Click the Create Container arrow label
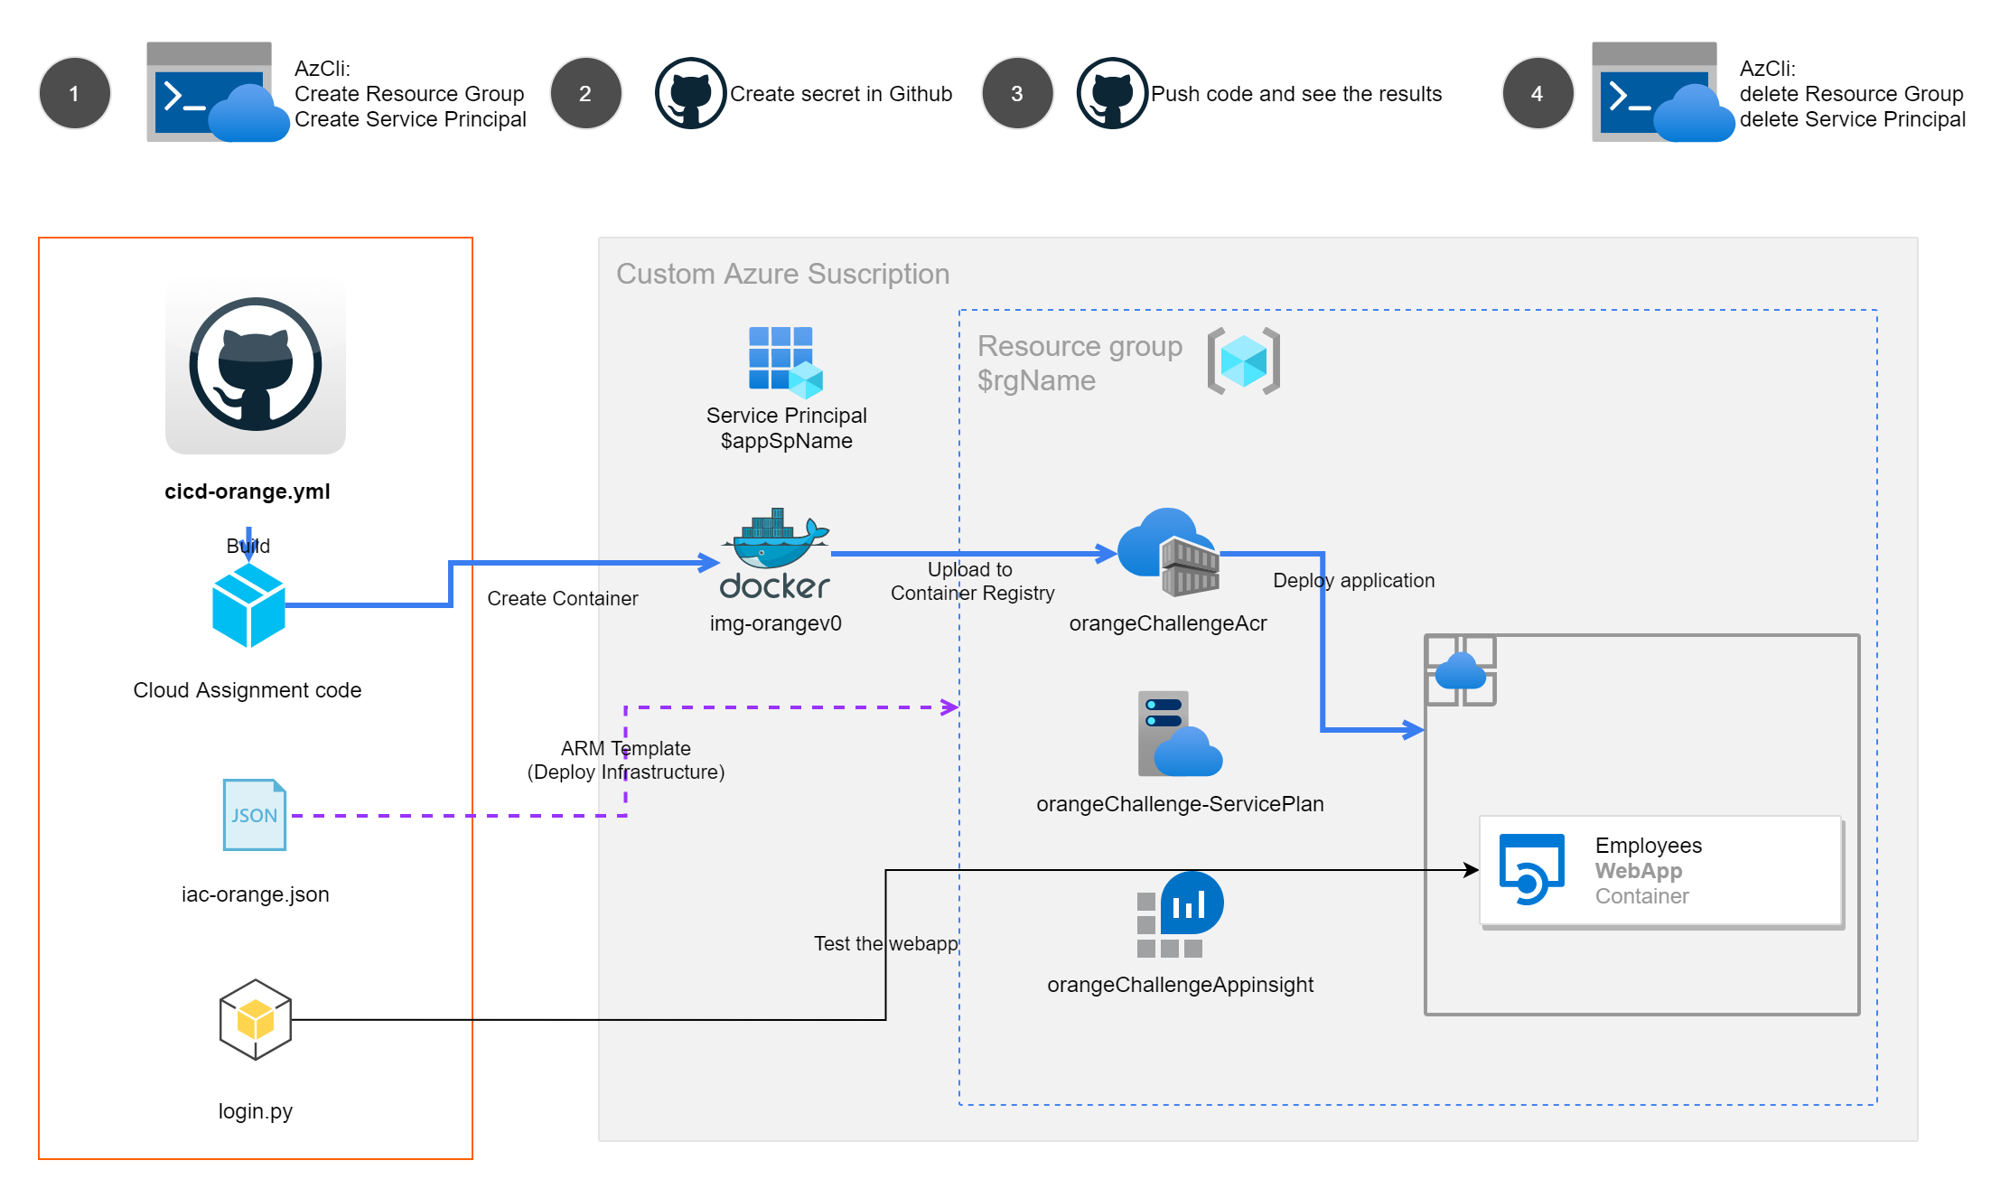This screenshot has height=1198, width=1991. coord(563,598)
